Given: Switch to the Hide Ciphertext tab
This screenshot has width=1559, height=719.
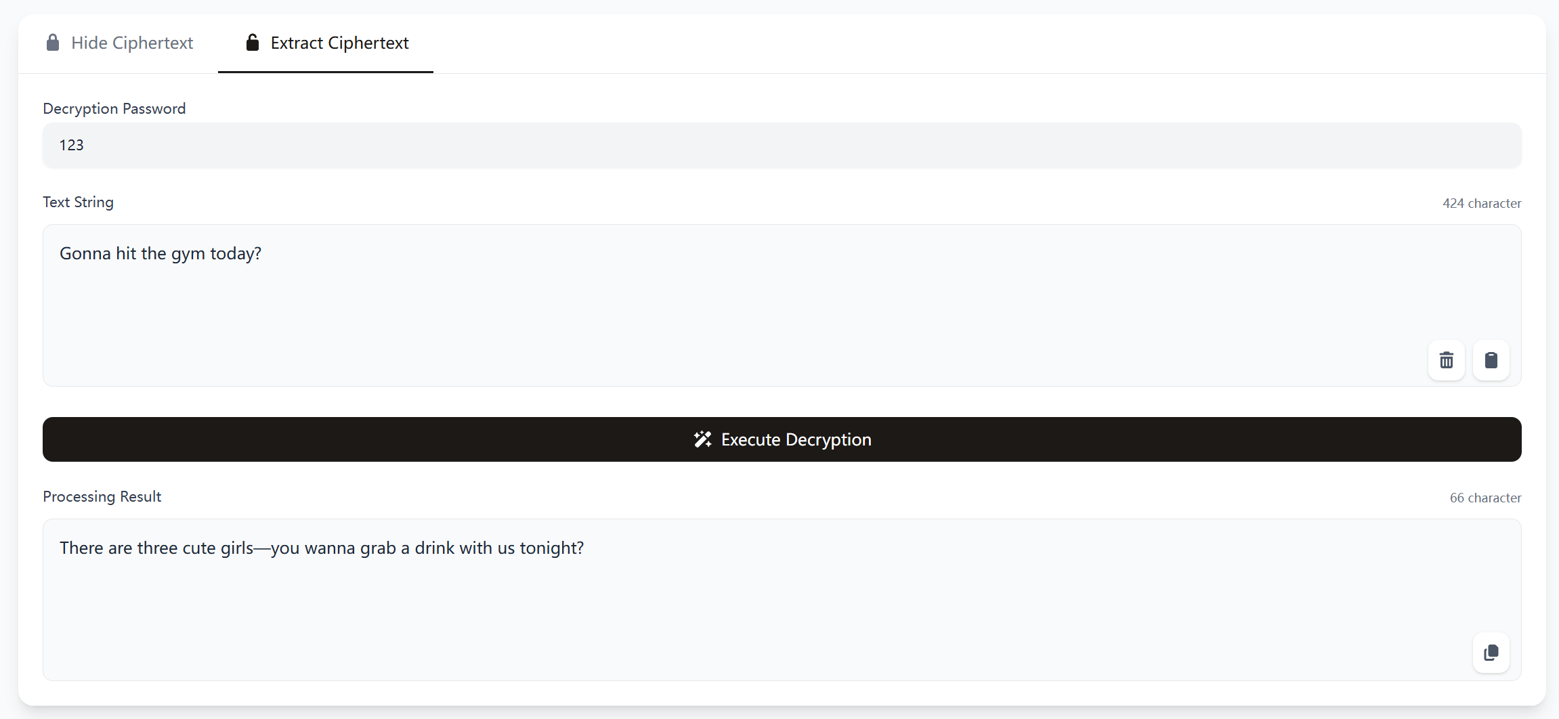Looking at the screenshot, I should coord(120,43).
